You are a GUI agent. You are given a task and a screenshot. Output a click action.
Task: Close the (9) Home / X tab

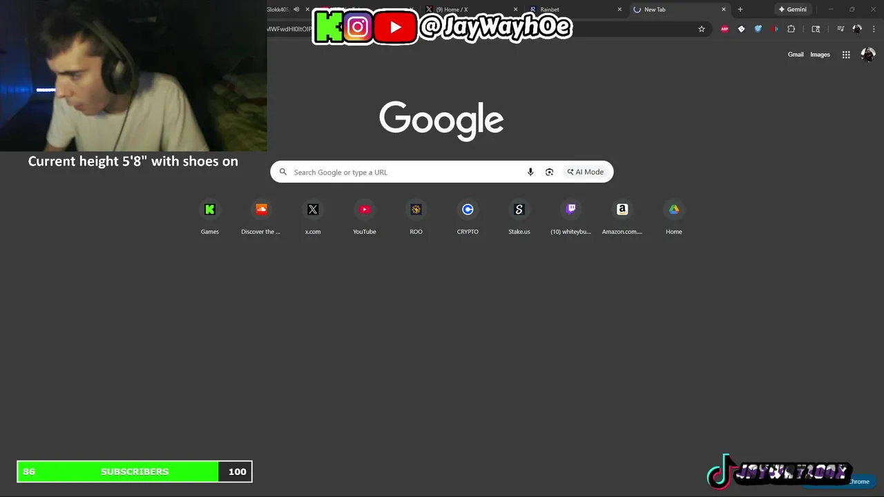point(515,10)
